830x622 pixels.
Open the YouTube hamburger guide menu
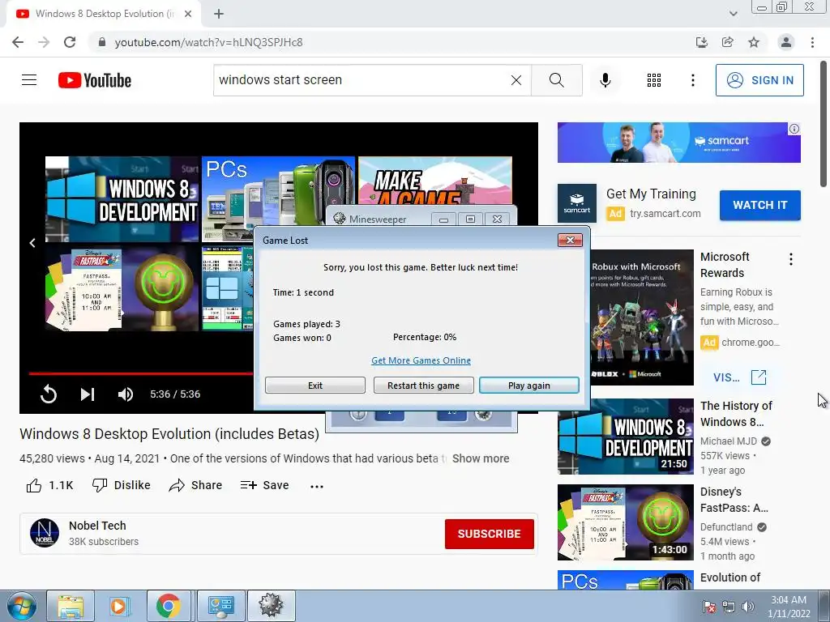(x=29, y=80)
